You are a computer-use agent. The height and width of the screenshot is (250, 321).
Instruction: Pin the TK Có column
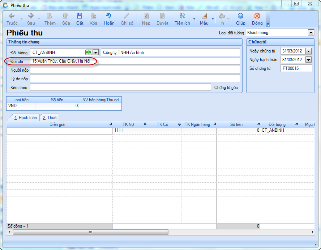point(180,124)
